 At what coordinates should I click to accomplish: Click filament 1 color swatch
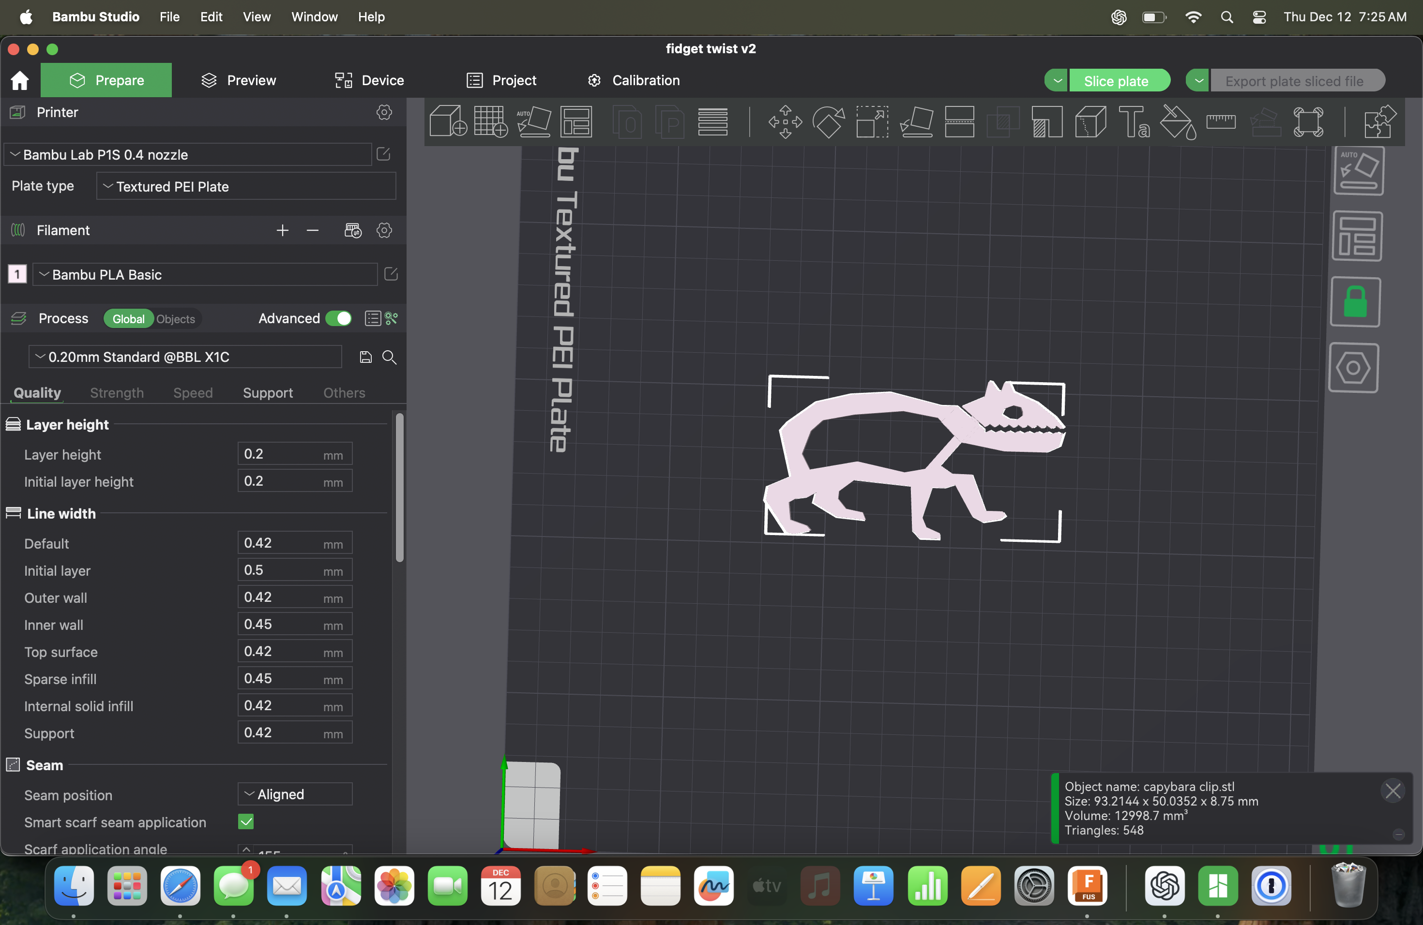click(x=17, y=274)
